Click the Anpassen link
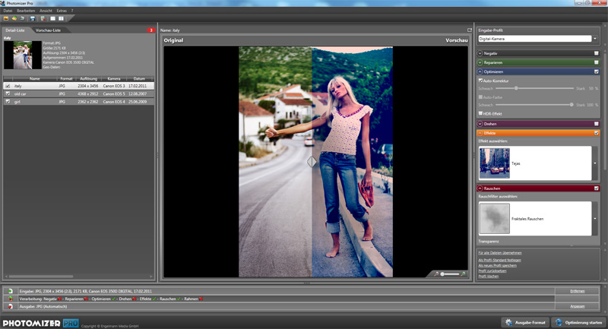This screenshot has width=608, height=329. point(578,306)
